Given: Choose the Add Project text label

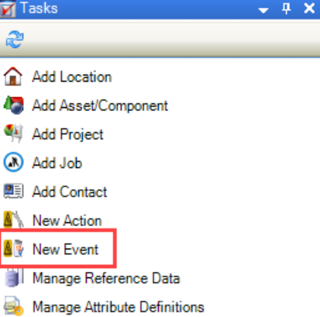Looking at the screenshot, I should click(x=67, y=134).
